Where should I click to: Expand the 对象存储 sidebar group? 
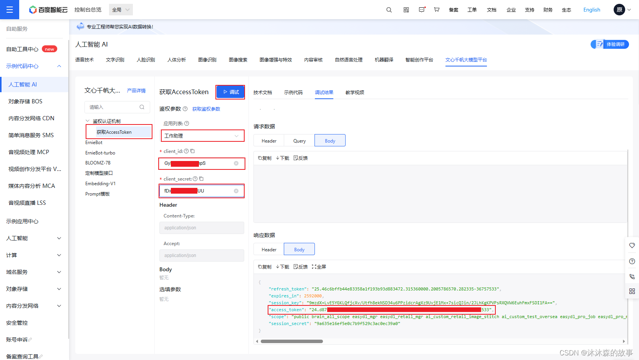coord(59,289)
